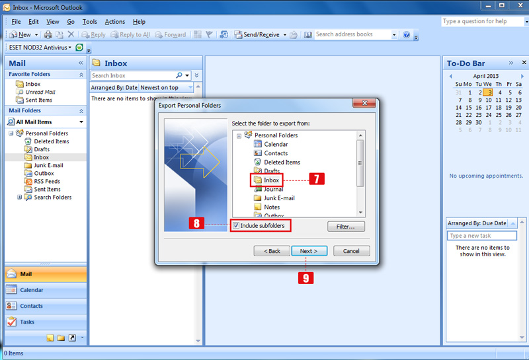Open Folder List icon in navigation pane
Image resolution: width=529 pixels, height=360 pixels.
tap(61, 338)
